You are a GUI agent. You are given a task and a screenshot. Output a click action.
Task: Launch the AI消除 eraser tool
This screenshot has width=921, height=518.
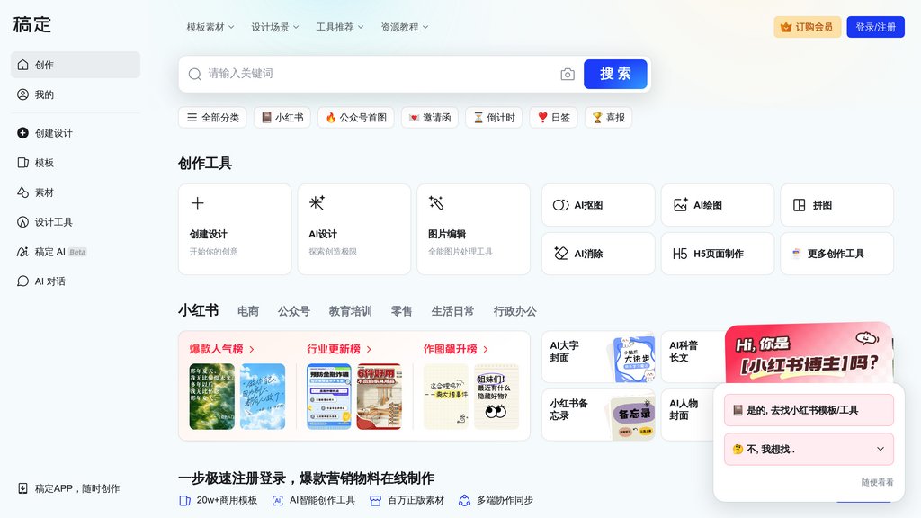pyautogui.click(x=597, y=254)
